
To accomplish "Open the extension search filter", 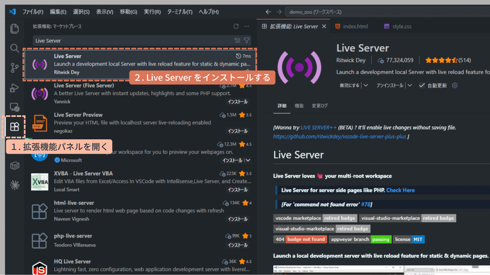I will pyautogui.click(x=247, y=40).
